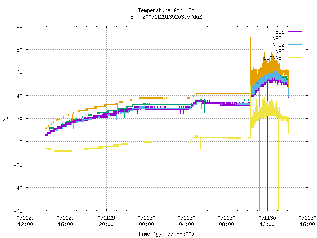Click the x-axis title 'Time (yymmdd HH:MM)'

tap(166, 234)
